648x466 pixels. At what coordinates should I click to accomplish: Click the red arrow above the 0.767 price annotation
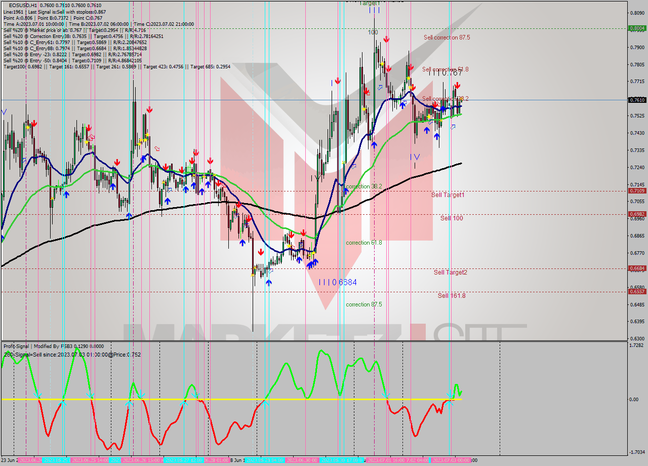tap(458, 84)
